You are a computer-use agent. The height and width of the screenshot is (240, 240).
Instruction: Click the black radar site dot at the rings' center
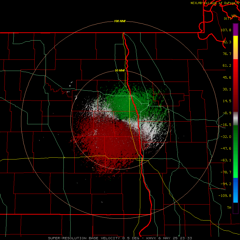pos(120,120)
